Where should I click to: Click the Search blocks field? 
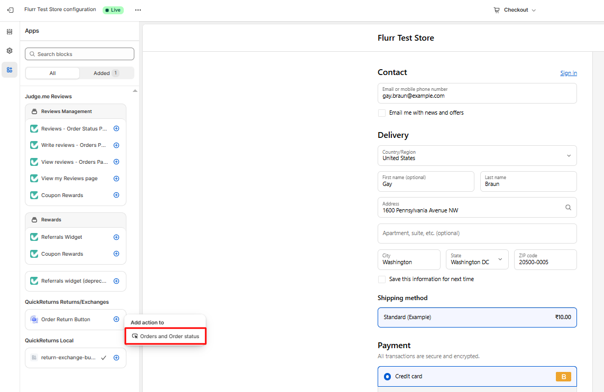tap(80, 54)
